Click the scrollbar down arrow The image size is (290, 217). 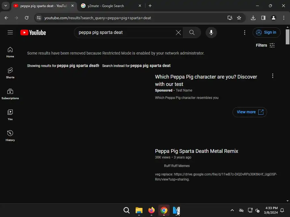287,201
